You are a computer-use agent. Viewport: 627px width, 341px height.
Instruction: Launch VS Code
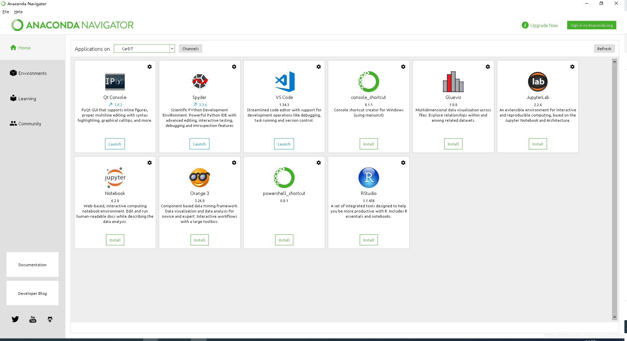pyautogui.click(x=284, y=144)
